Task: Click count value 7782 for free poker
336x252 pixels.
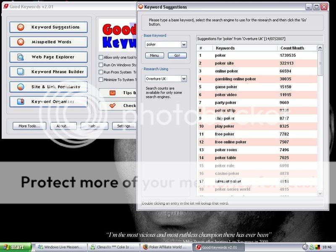Action: coord(284,134)
